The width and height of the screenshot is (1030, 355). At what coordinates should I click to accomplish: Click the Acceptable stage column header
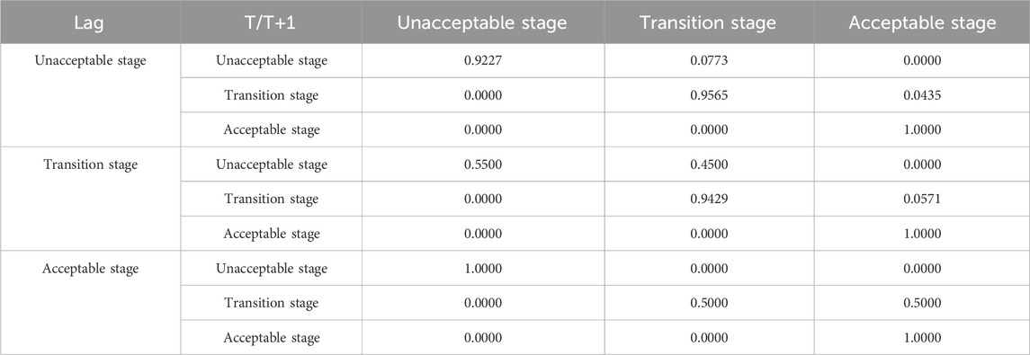(922, 23)
